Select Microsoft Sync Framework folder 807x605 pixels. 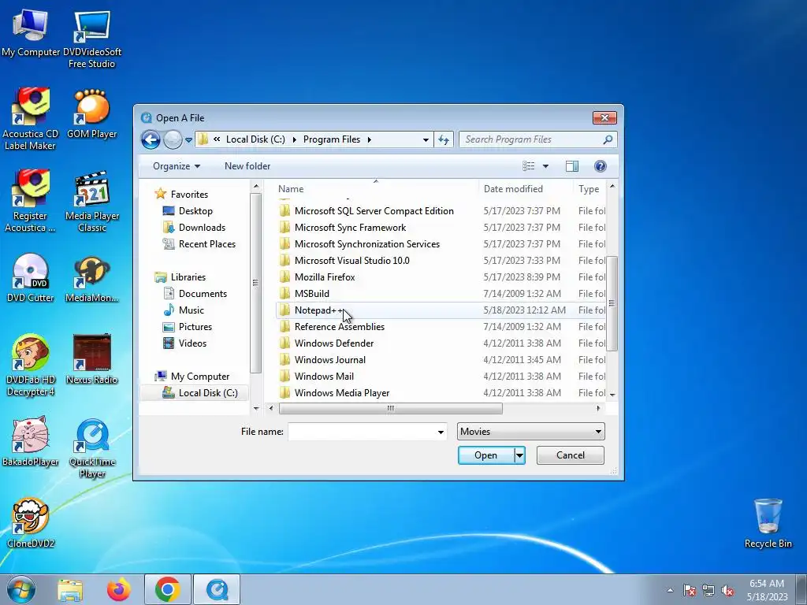[x=350, y=228]
